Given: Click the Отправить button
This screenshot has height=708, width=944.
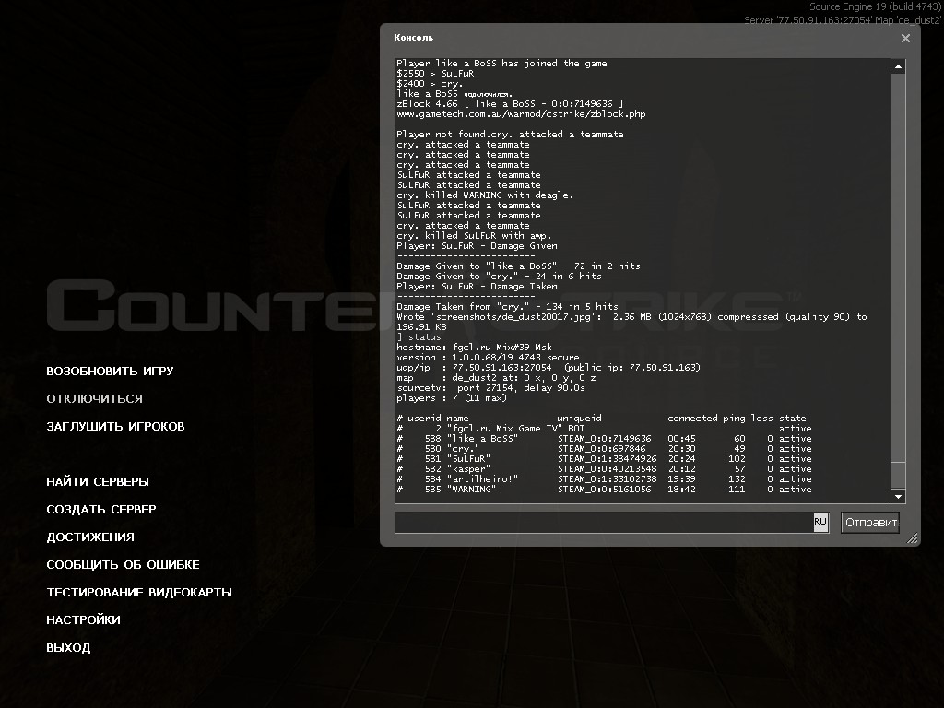Looking at the screenshot, I should coord(870,523).
